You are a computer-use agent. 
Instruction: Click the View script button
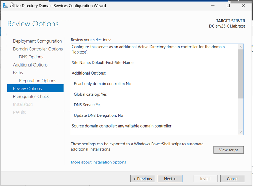(228, 150)
